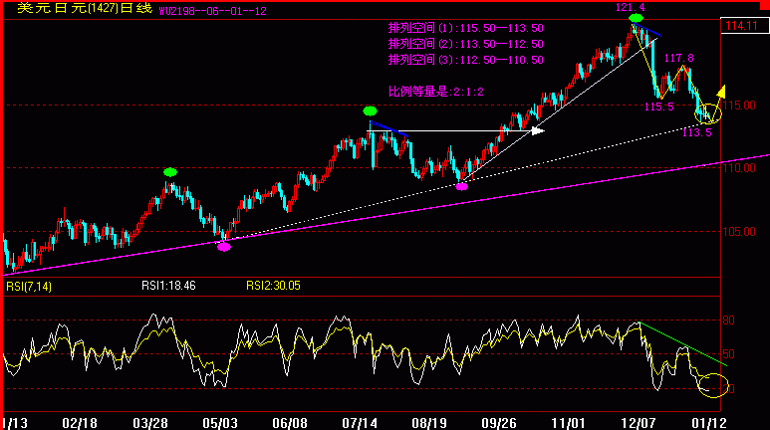Select the RSI 50 level label
This screenshot has height=430, width=770.
click(x=729, y=354)
